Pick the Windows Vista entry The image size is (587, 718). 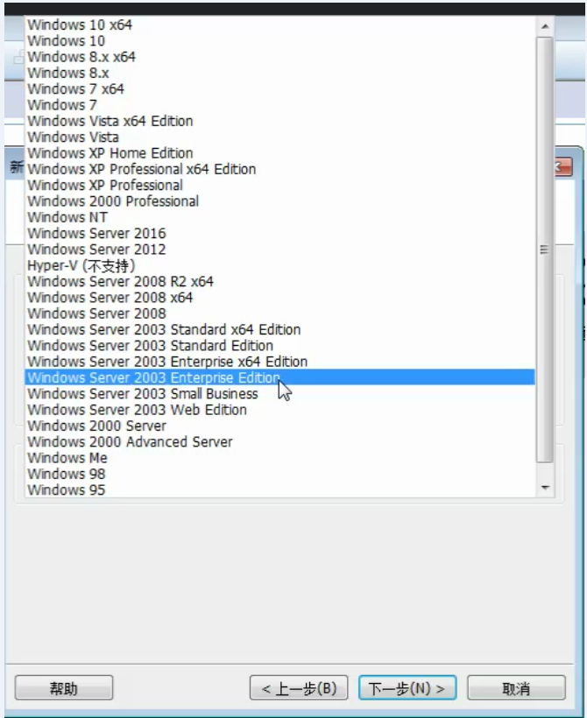(279, 137)
